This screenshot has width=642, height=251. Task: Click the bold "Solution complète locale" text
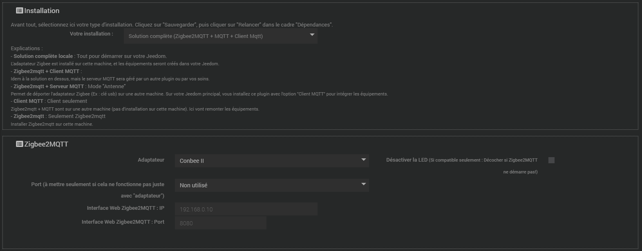[x=43, y=56]
